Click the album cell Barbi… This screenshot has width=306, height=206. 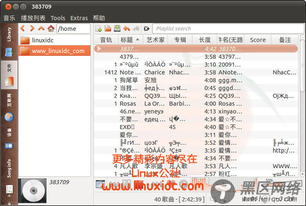click(180, 104)
